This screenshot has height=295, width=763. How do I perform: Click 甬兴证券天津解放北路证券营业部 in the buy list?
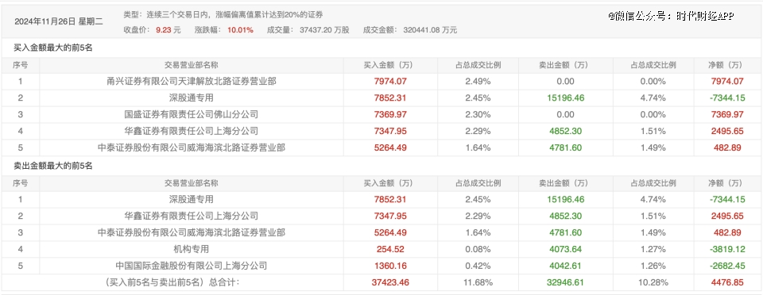[192, 82]
